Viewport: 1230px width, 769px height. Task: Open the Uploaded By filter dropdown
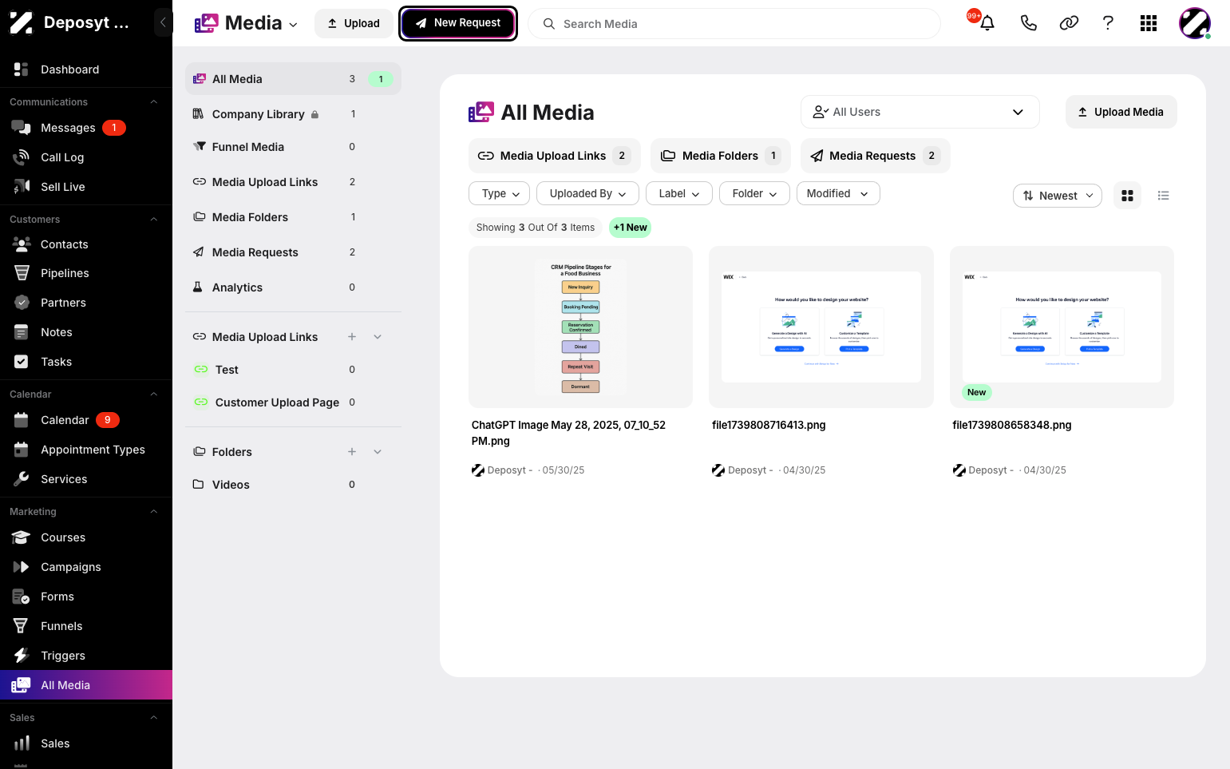(587, 194)
